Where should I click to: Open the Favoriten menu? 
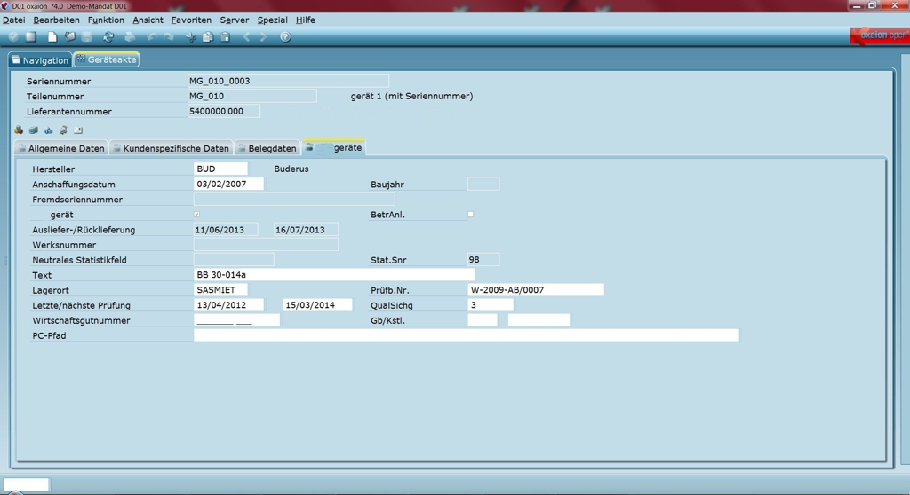click(x=191, y=20)
